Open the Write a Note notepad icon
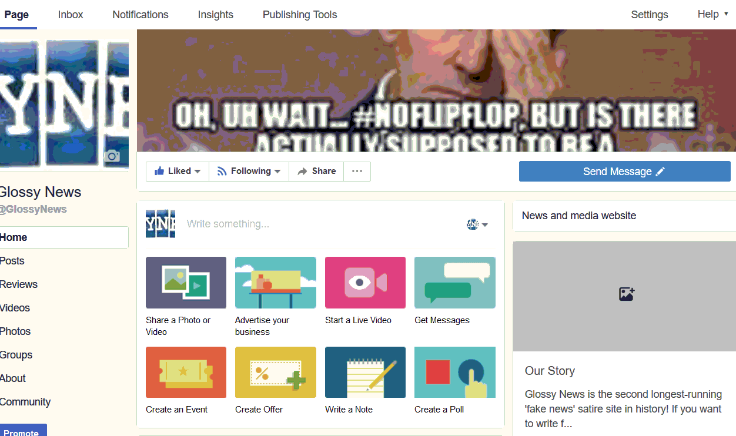This screenshot has width=736, height=436. click(365, 372)
